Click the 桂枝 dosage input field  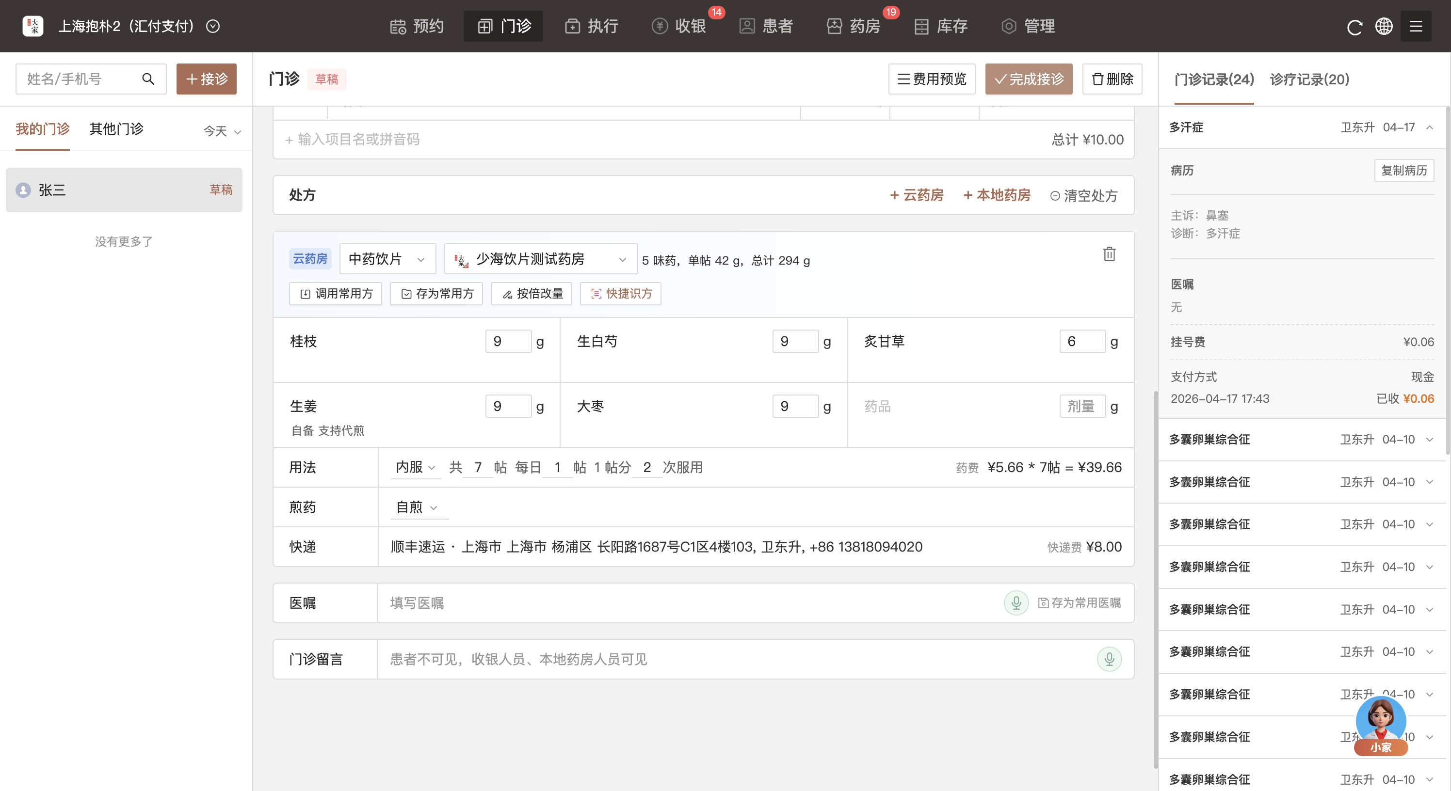tap(508, 341)
